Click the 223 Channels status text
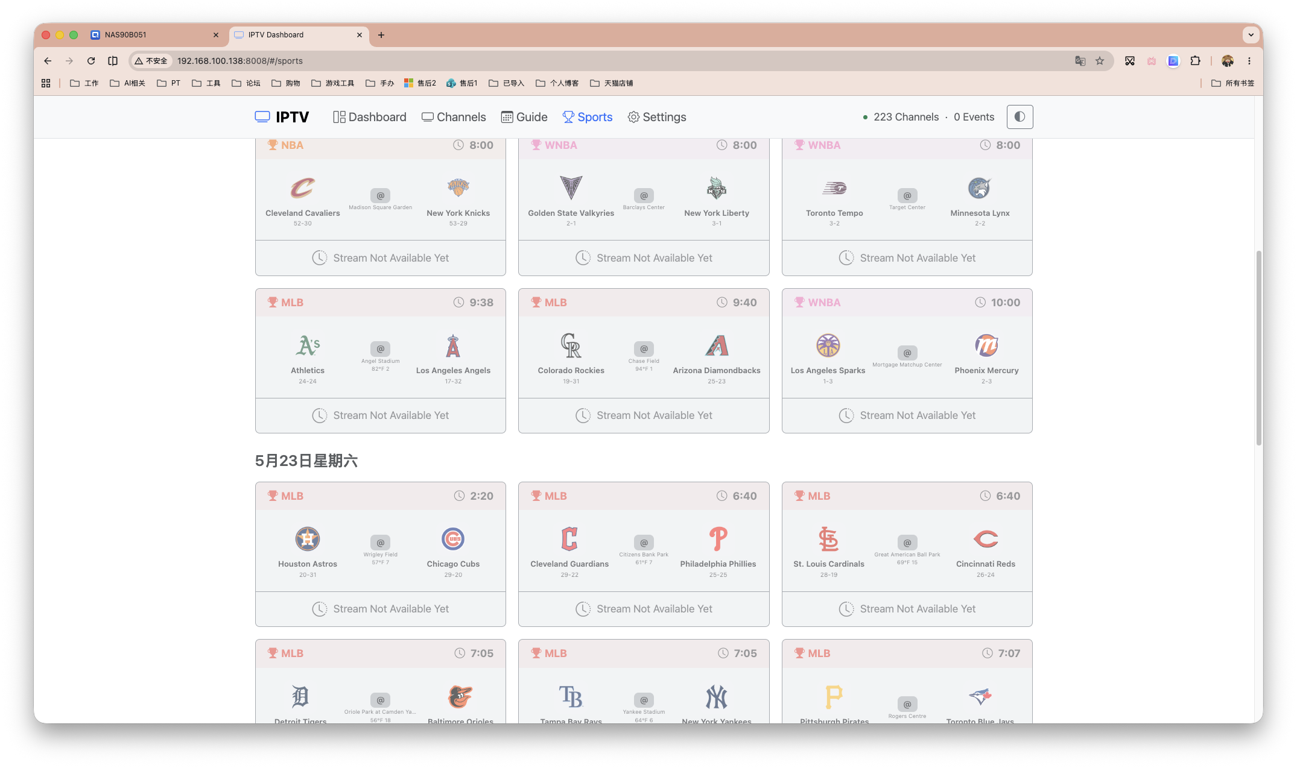The width and height of the screenshot is (1297, 768). click(906, 117)
